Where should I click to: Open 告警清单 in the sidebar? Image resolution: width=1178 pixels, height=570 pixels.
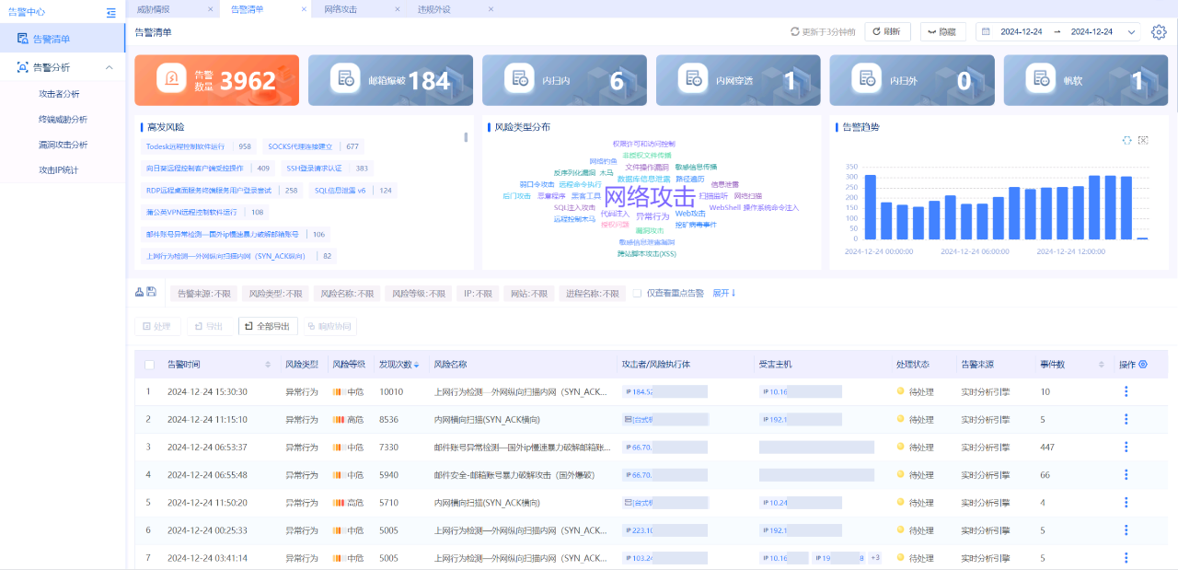(x=63, y=39)
